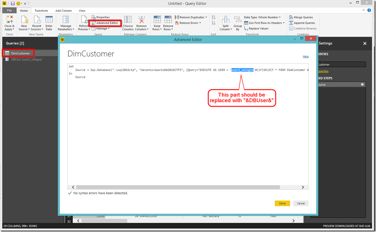The image size is (376, 232).
Task: Click Merge Queries in Combine group
Action: [x=301, y=17]
